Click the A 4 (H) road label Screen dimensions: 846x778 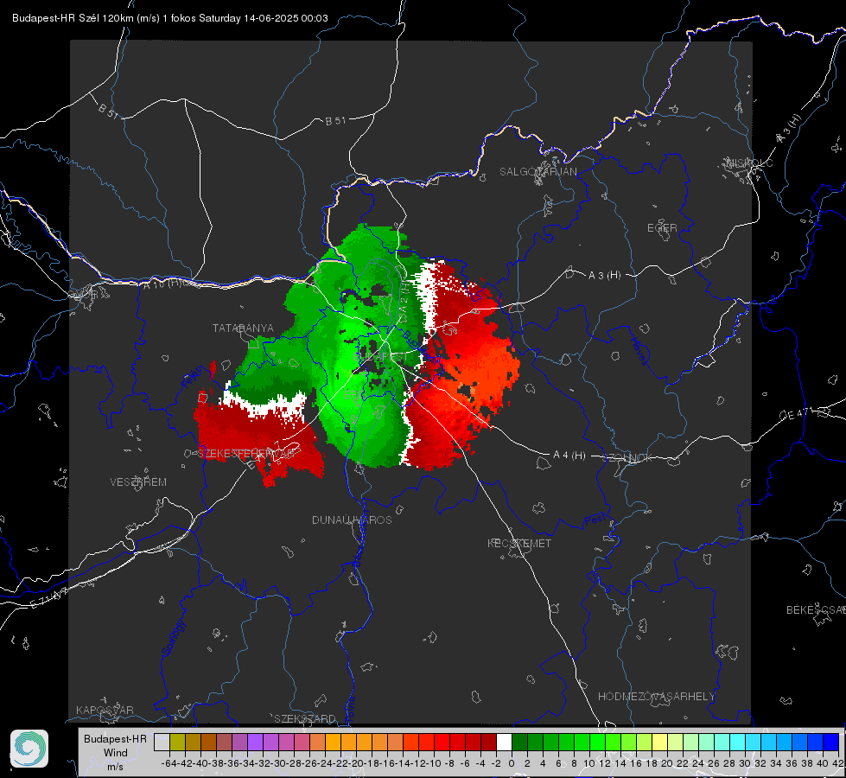pos(569,456)
